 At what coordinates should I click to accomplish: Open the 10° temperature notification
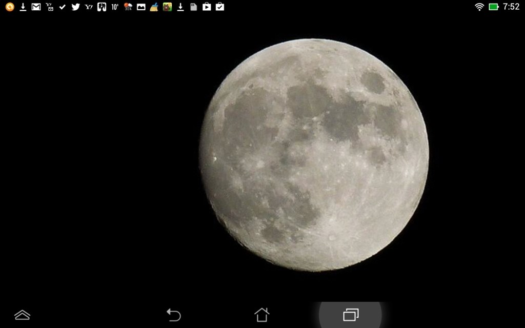(115, 7)
